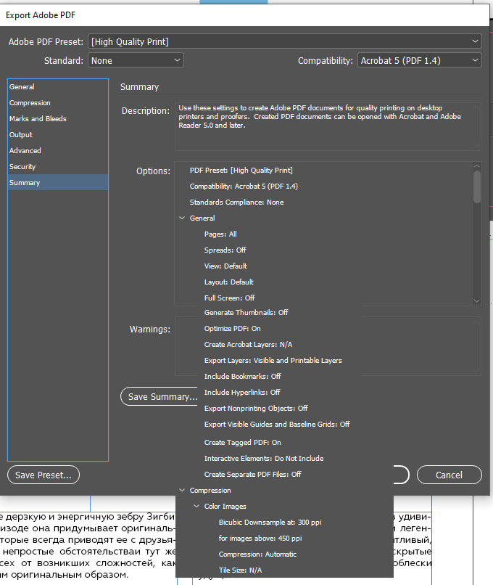Click the 'Layout: Default' line
The width and height of the screenshot is (493, 585).
pos(229,282)
